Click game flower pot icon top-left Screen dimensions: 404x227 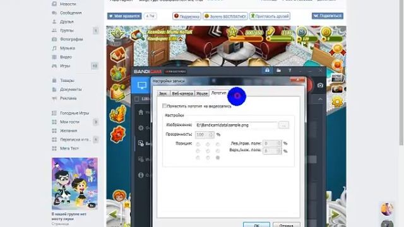(x=117, y=33)
